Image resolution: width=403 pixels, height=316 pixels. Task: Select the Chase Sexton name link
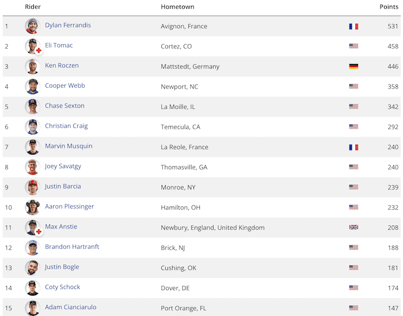pos(64,106)
